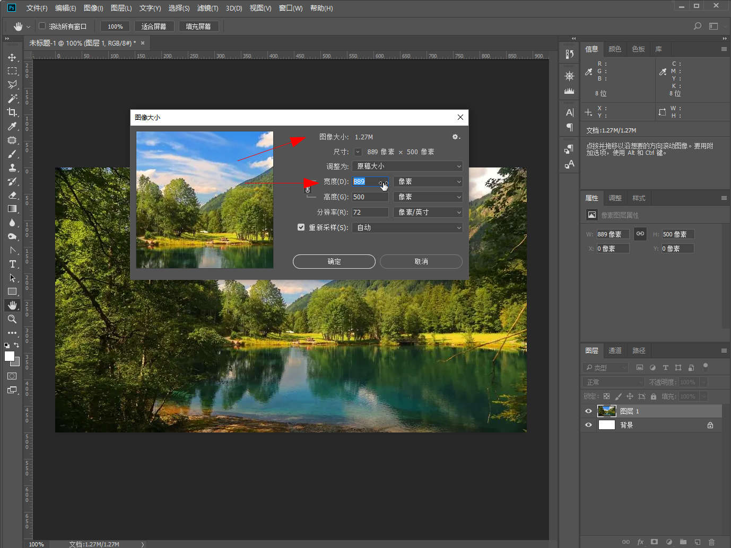Select the Horizontal Type tool
The width and height of the screenshot is (731, 548).
(12, 264)
